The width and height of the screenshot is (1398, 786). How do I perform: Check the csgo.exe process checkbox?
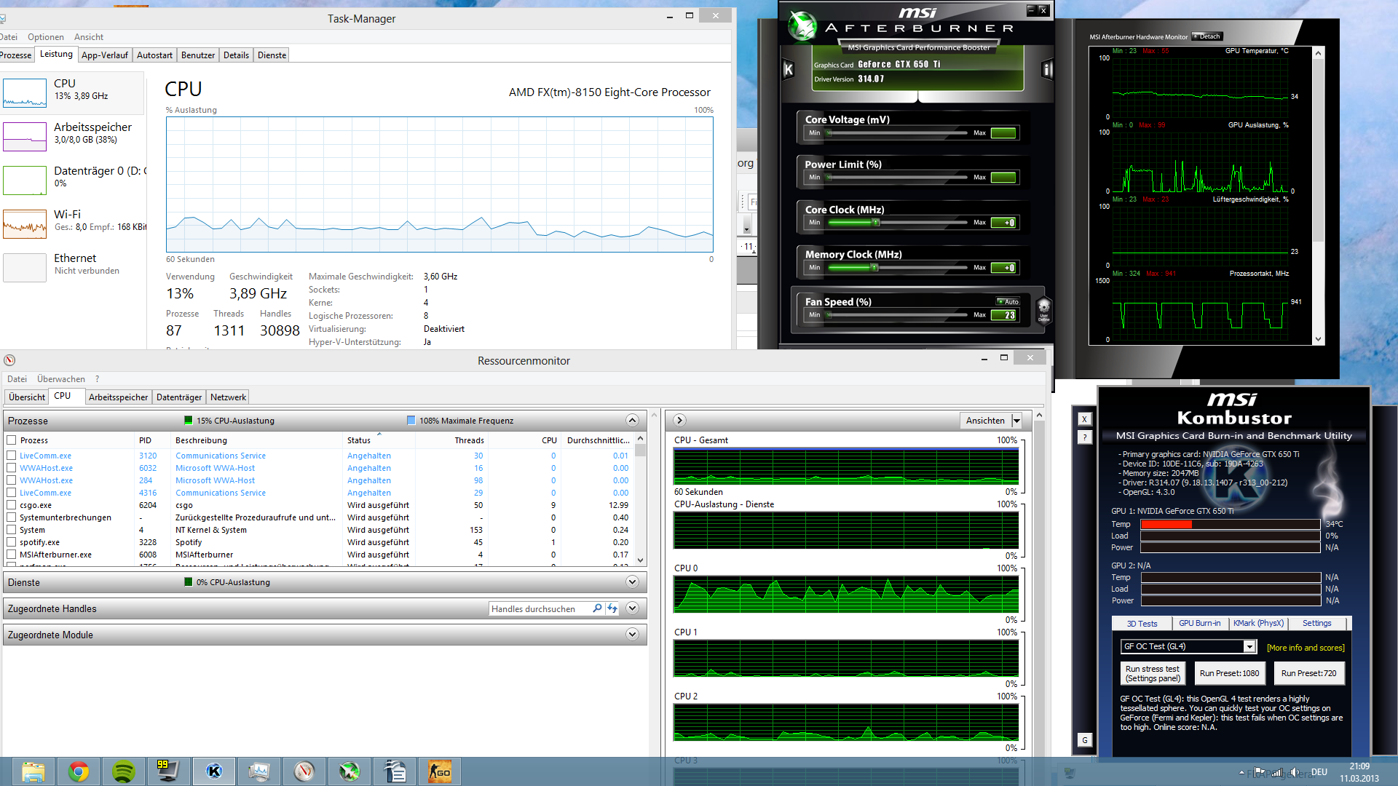[12, 505]
